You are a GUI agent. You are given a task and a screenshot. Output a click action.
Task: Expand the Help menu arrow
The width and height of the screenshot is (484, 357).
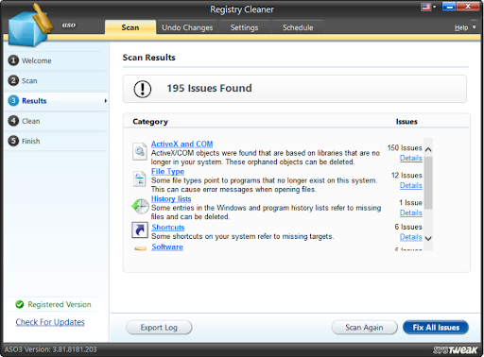[x=474, y=27]
